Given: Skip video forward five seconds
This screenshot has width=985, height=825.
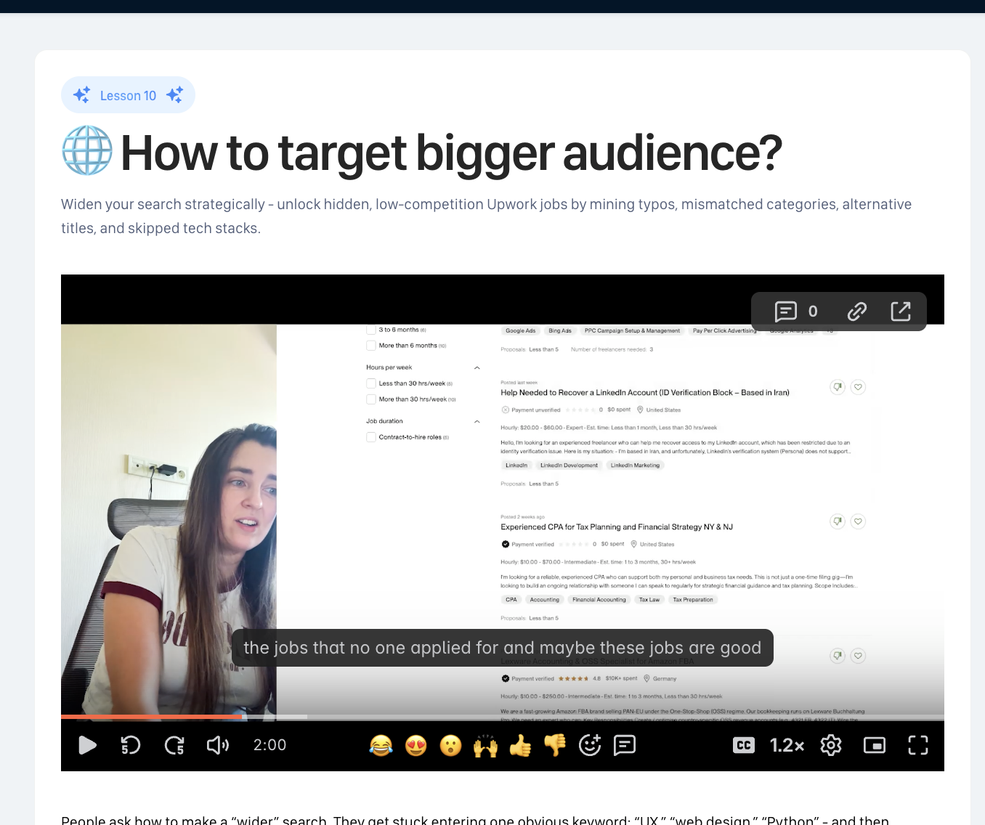Looking at the screenshot, I should [174, 745].
